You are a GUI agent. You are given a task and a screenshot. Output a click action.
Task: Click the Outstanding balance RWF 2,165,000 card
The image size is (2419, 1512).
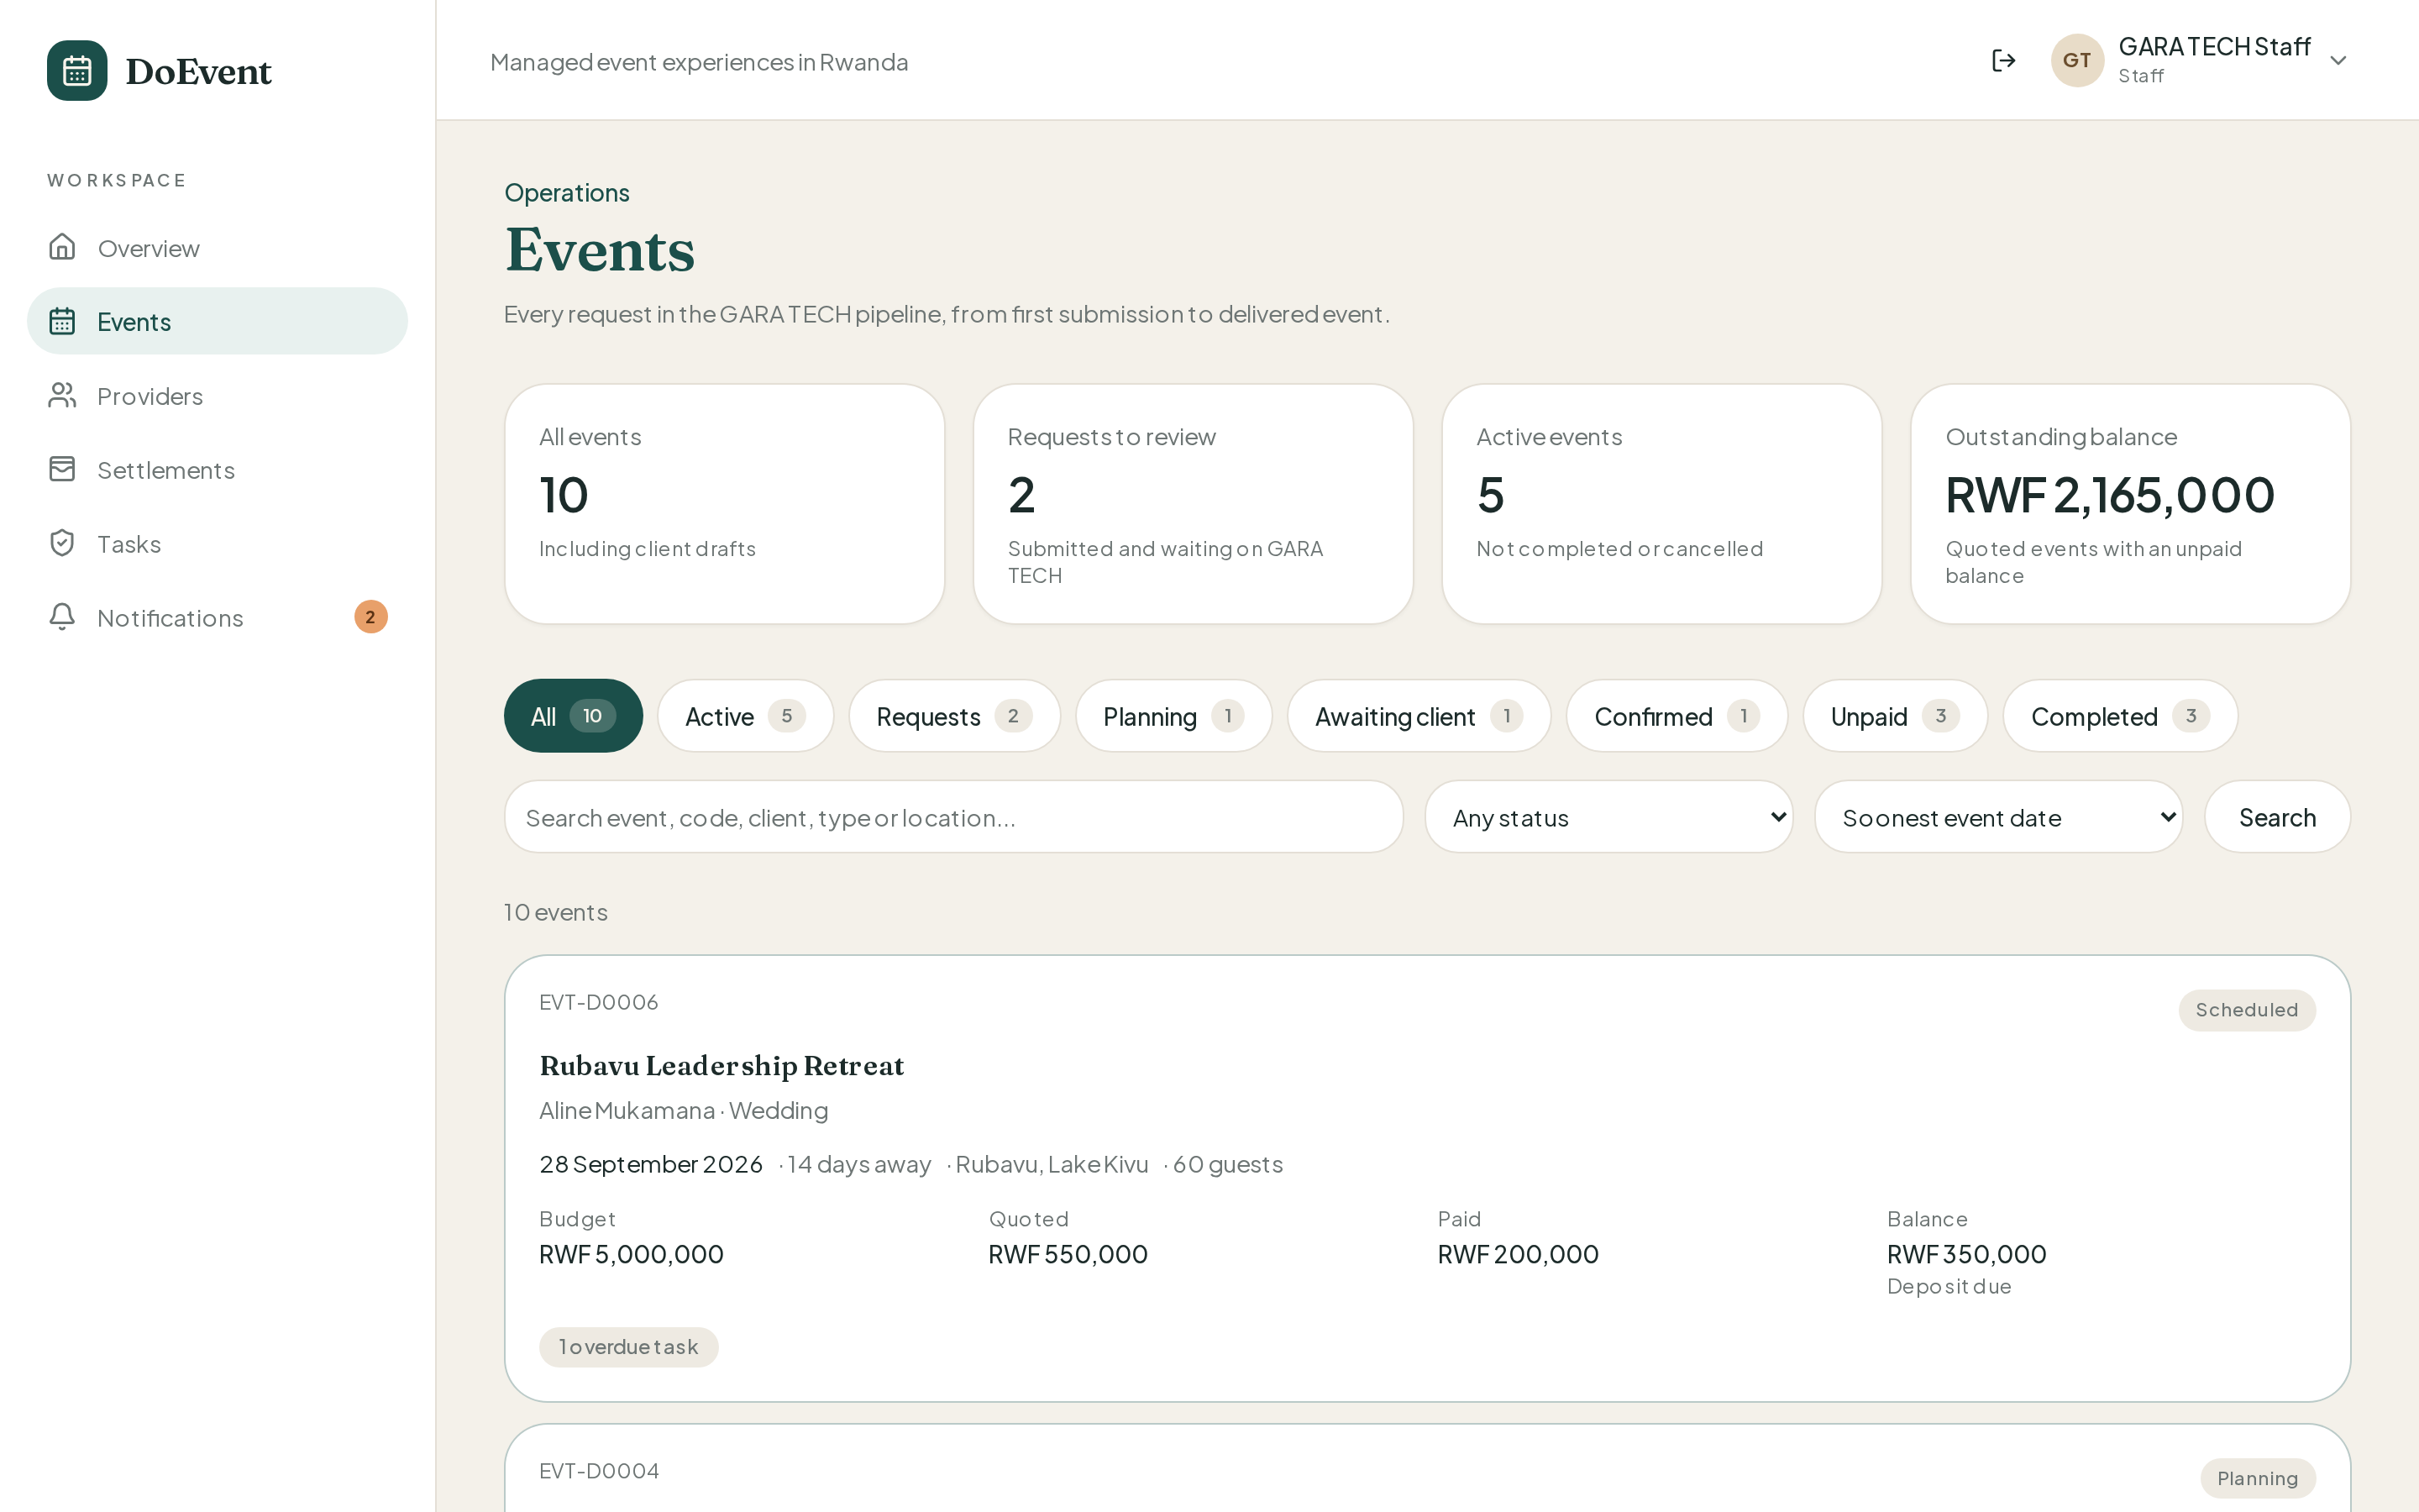[x=2130, y=504]
